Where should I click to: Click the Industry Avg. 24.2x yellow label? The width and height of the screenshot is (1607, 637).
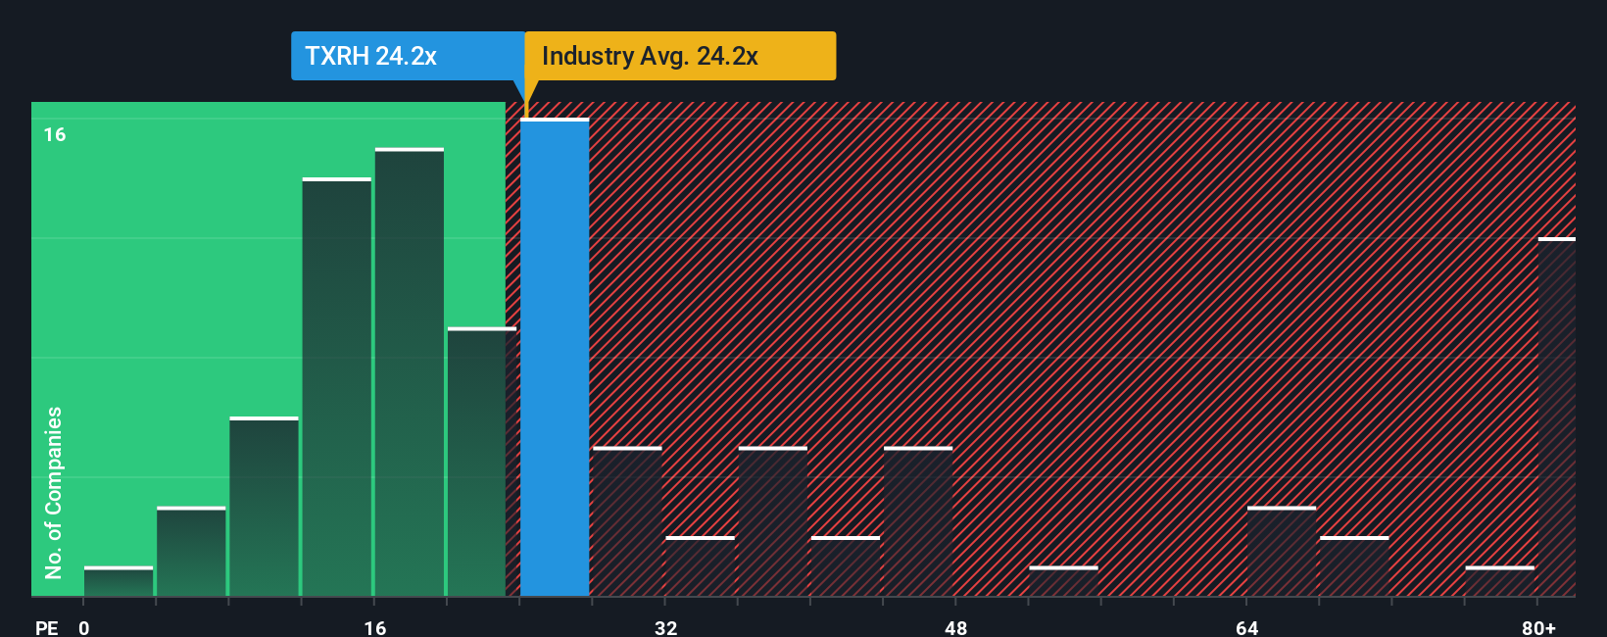click(680, 56)
